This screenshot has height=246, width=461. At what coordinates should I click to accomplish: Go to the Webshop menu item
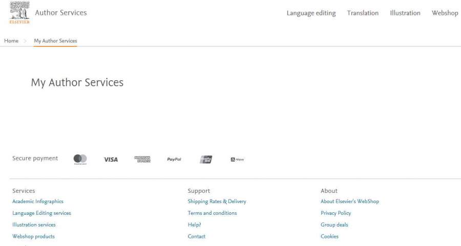[445, 13]
